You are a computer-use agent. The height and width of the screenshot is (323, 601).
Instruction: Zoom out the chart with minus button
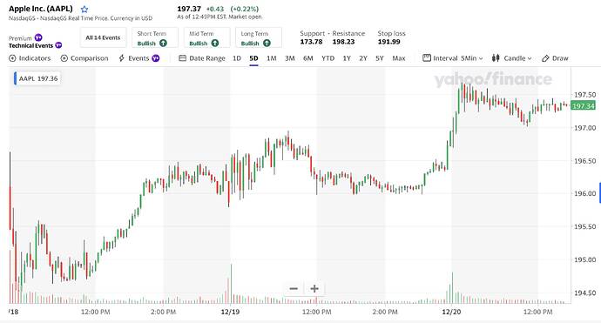click(x=294, y=288)
